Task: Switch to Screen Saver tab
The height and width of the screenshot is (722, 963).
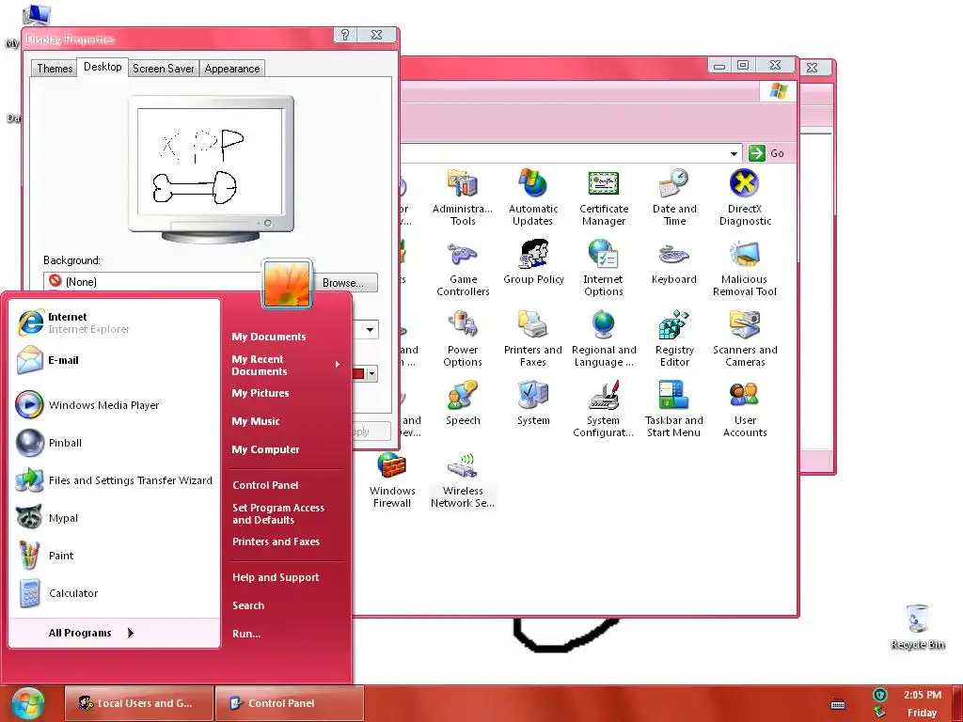Action: click(x=164, y=68)
